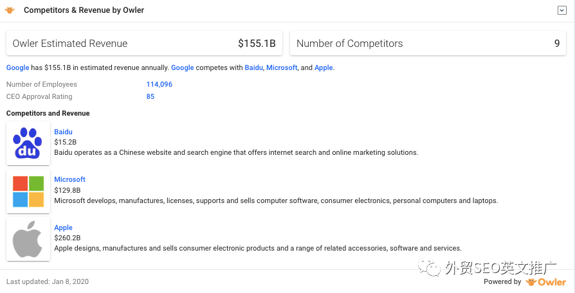Screen dimensions: 575x293
Task: Click the Owler logo in the footer
Action: (546, 281)
